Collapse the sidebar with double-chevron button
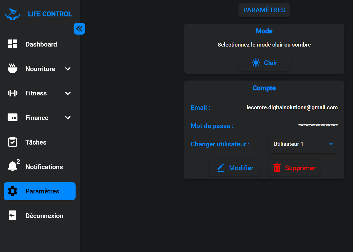This screenshot has height=252, width=353. [79, 29]
